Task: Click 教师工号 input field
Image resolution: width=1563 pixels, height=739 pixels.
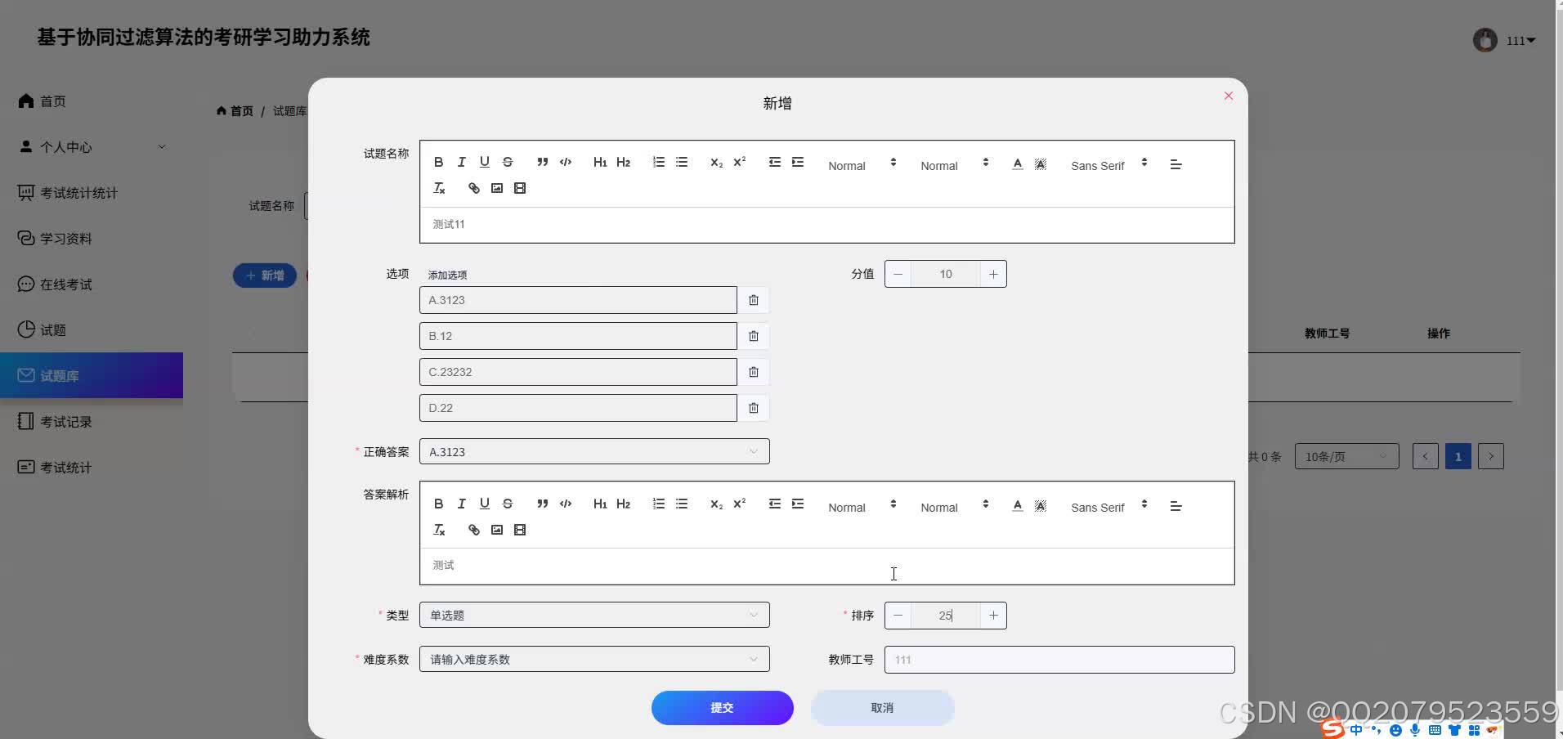Action: click(1059, 660)
